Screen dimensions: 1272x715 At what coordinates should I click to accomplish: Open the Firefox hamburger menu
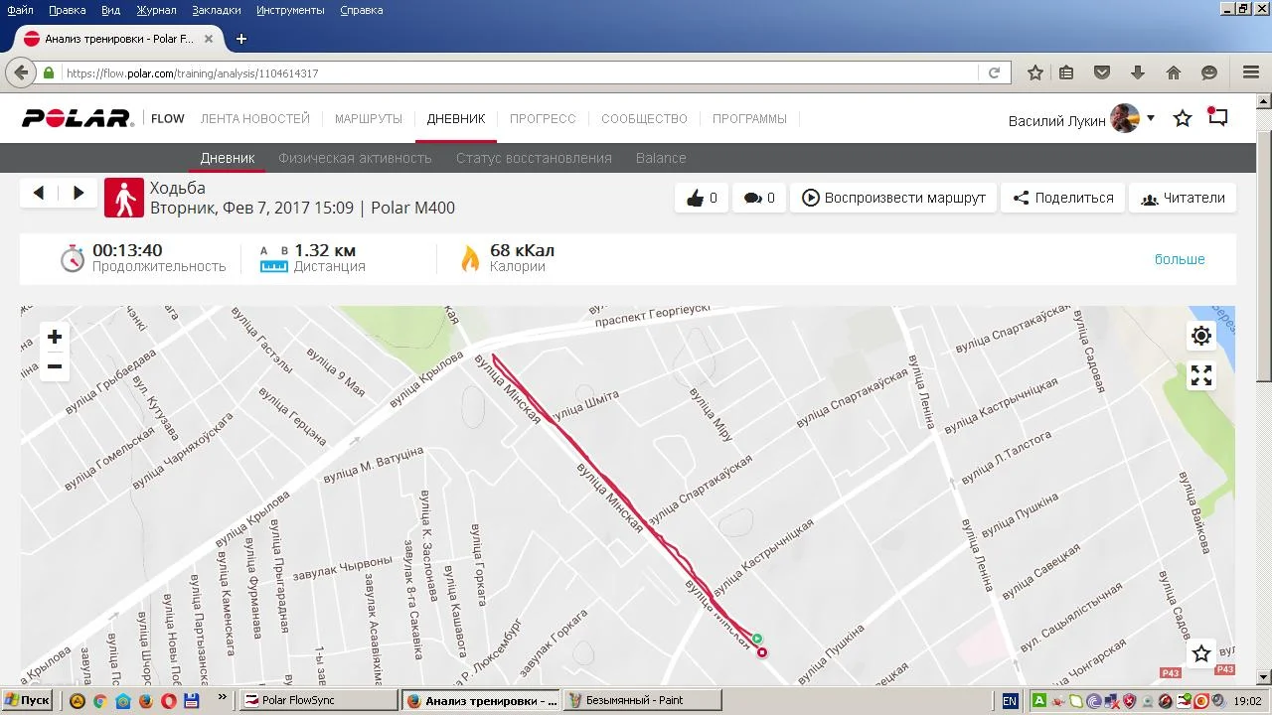click(x=1251, y=72)
